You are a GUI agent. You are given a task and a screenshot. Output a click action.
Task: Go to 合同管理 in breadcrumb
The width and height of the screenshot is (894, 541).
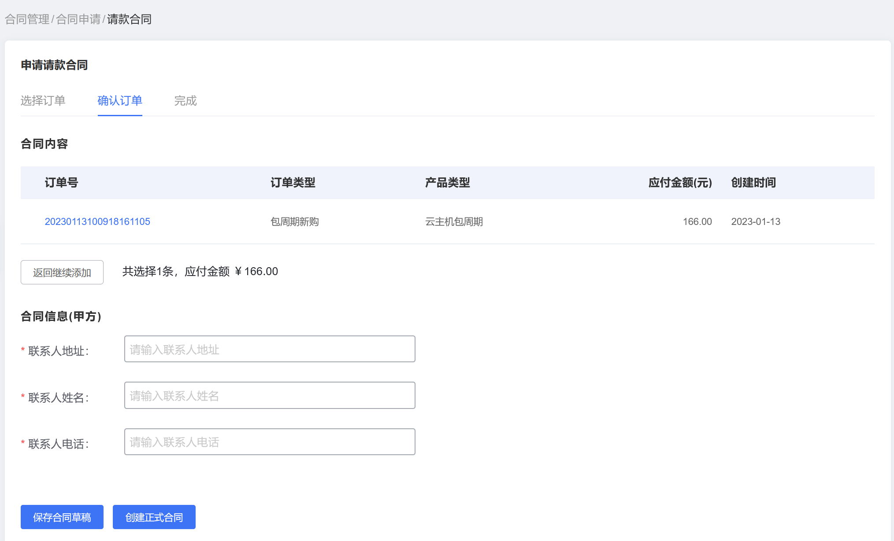[x=27, y=19]
